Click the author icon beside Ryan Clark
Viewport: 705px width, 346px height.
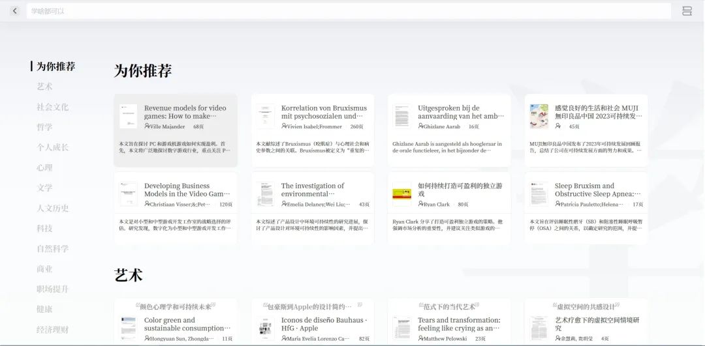(421, 204)
